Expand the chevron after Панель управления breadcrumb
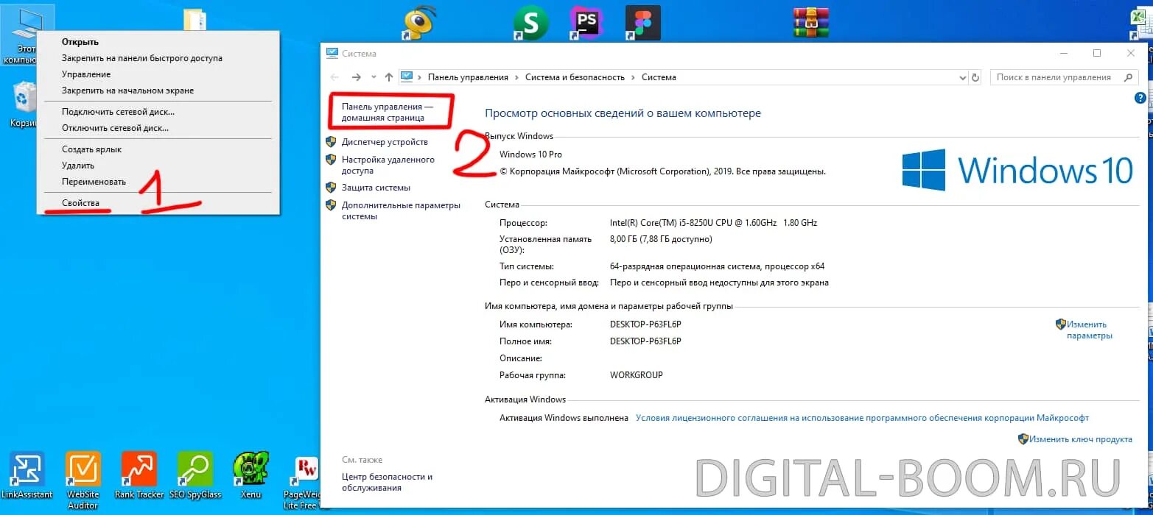Screen dimensions: 1153x515 point(517,77)
